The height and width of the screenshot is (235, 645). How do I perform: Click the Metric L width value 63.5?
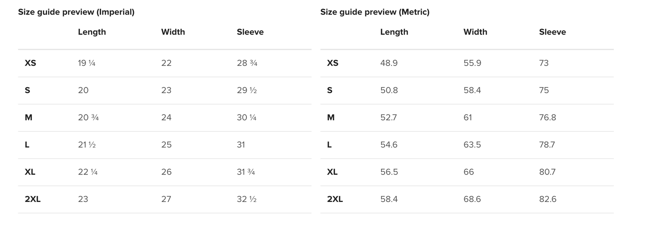pos(472,145)
